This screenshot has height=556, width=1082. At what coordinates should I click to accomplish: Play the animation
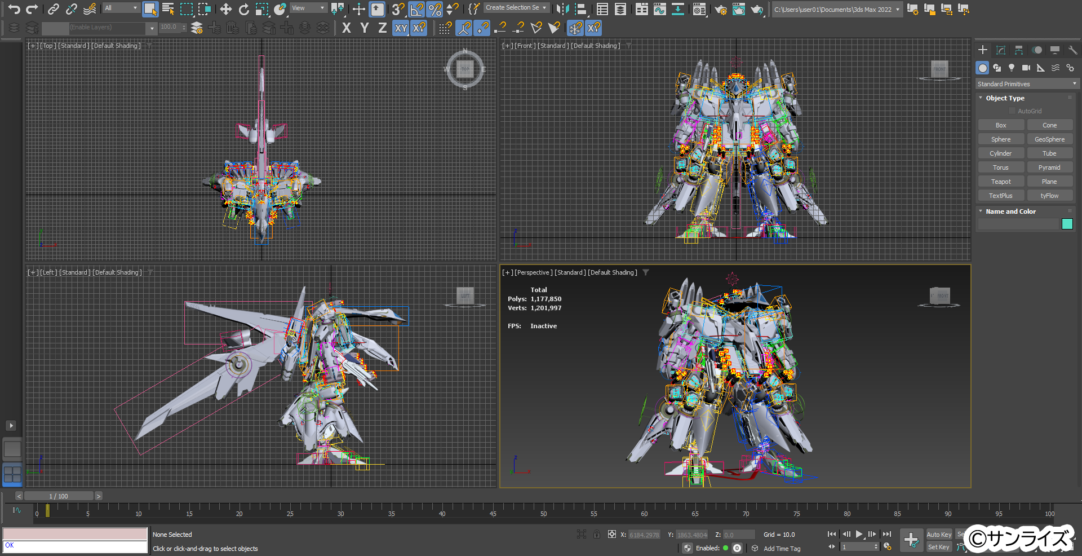coord(859,534)
